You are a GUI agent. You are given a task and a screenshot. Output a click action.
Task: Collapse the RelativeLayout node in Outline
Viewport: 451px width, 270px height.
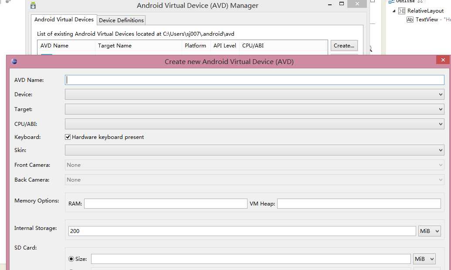tap(394, 11)
